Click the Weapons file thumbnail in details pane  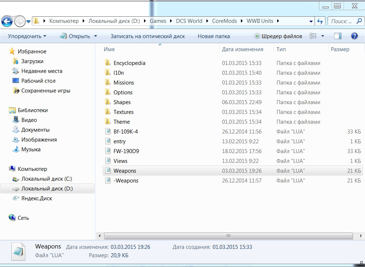(x=18, y=251)
